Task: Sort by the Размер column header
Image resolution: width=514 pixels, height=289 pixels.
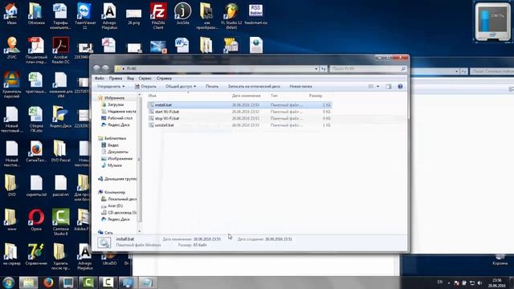Action: pyautogui.click(x=316, y=96)
